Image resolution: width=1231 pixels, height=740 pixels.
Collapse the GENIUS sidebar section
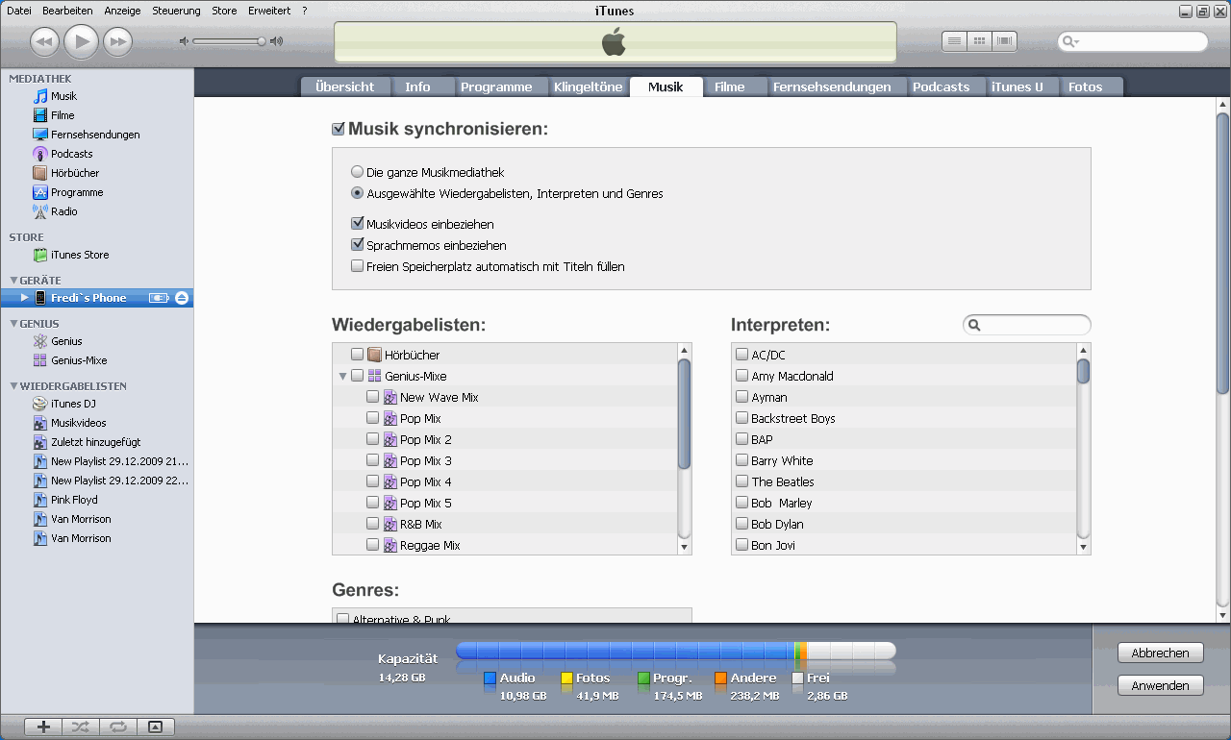[x=13, y=324]
